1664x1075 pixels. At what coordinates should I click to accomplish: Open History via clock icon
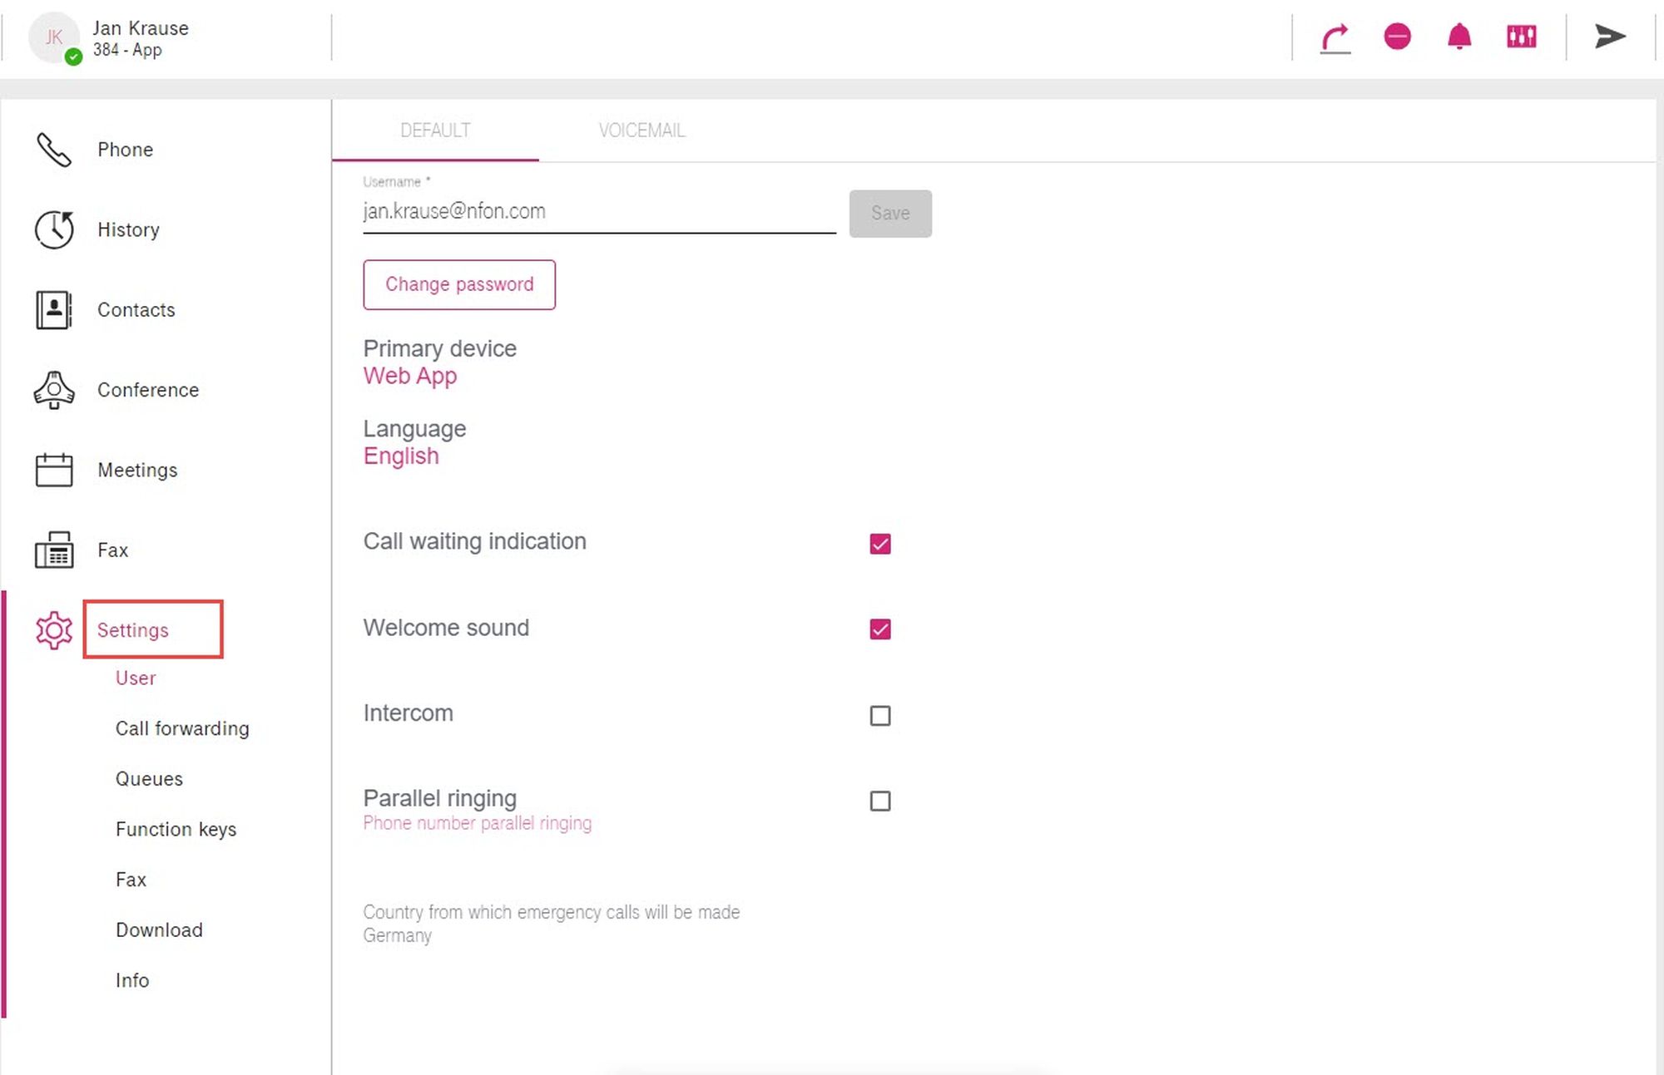tap(54, 229)
